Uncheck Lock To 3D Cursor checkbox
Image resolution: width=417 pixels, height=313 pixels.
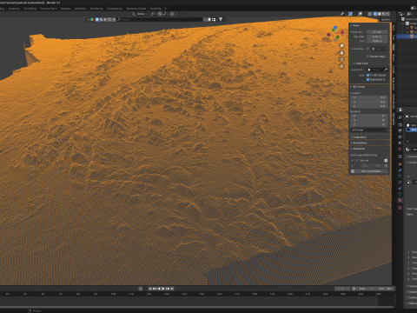click(367, 75)
